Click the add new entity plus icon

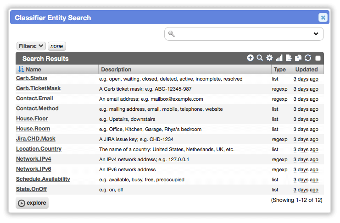point(250,58)
